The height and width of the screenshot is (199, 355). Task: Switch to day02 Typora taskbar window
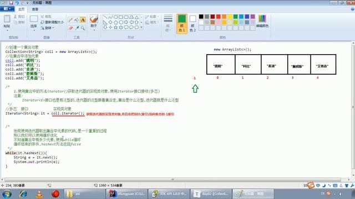click(211, 194)
